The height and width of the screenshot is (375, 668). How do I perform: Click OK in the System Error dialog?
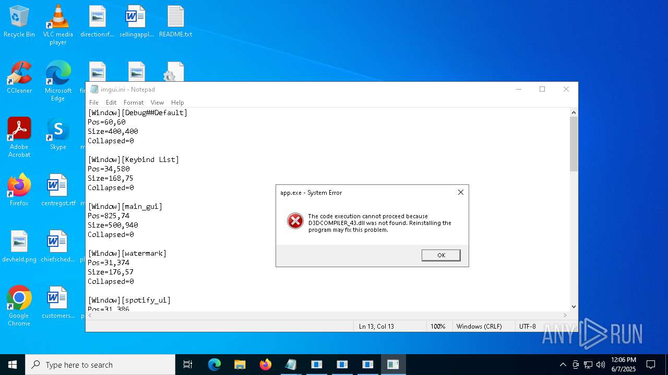click(x=441, y=255)
